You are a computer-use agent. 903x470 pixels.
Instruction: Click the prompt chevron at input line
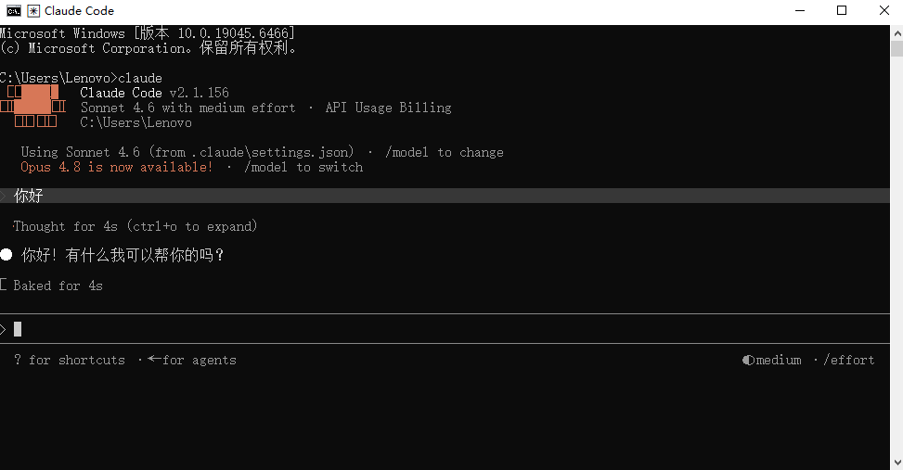pyautogui.click(x=3, y=329)
